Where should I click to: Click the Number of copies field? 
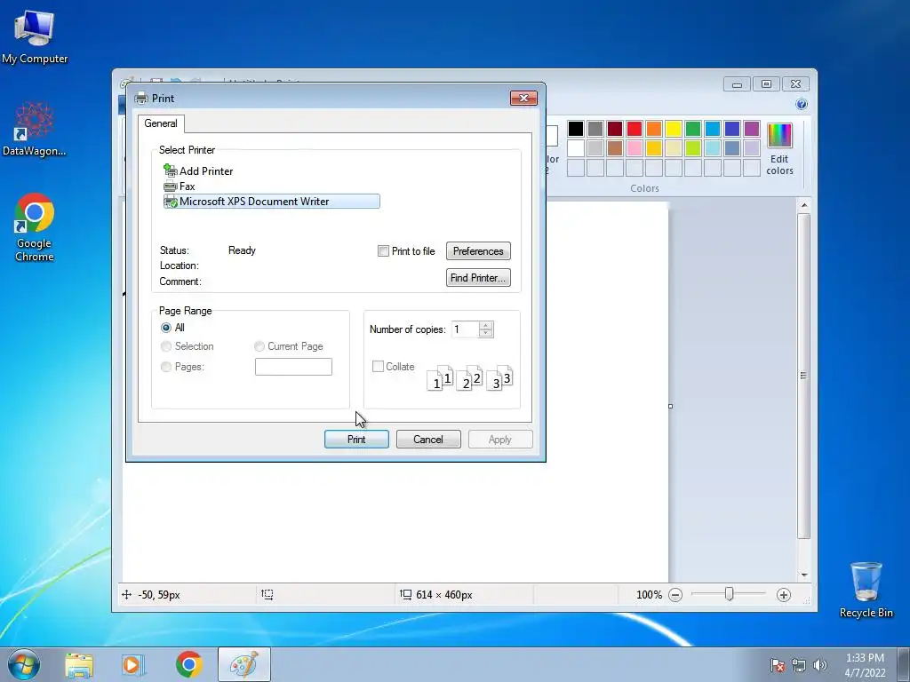(466, 329)
